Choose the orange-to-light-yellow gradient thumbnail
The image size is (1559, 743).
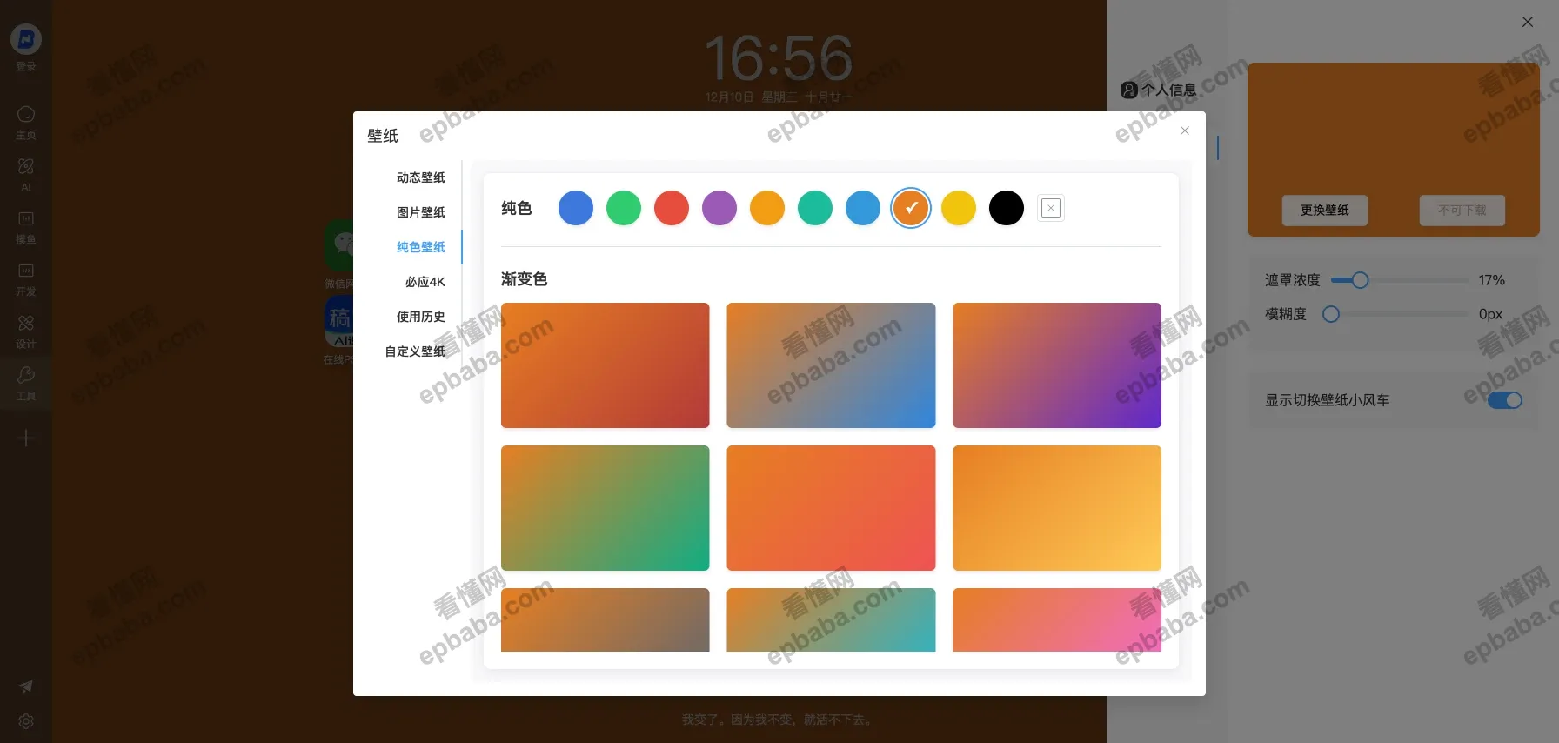pyautogui.click(x=1057, y=508)
